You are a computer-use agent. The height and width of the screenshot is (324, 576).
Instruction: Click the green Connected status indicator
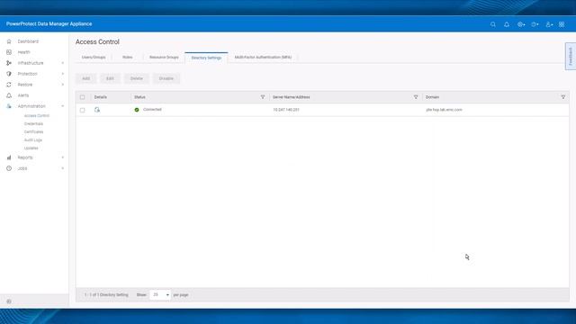[137, 110]
